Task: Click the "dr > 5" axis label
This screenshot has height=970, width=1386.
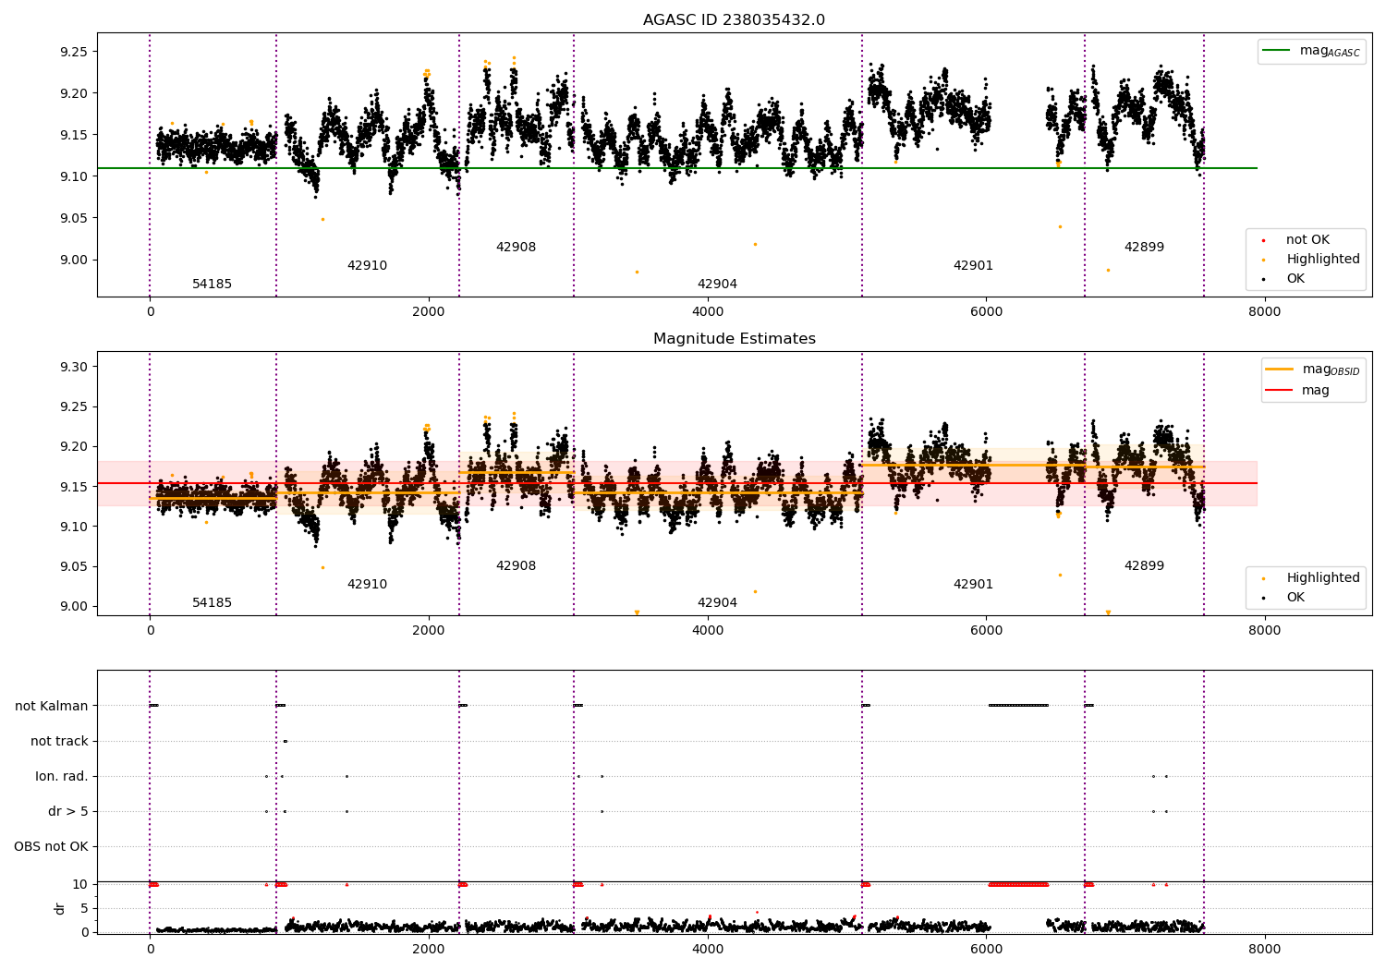Action: tap(68, 812)
